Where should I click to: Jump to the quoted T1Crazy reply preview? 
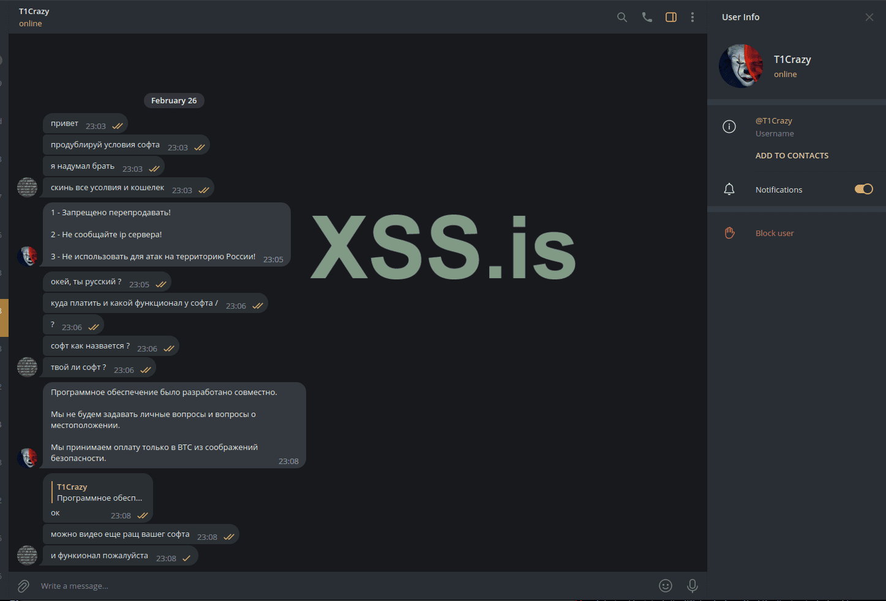pyautogui.click(x=99, y=493)
